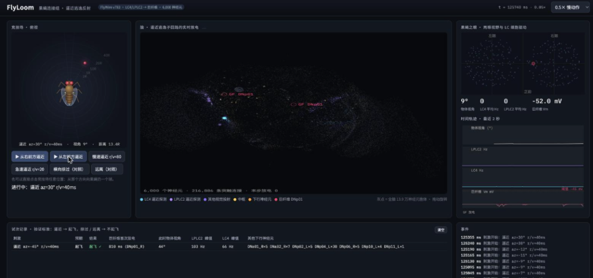The height and width of the screenshot is (278, 593).
Task: Click the red object dot in right eye view
Action: [533, 64]
